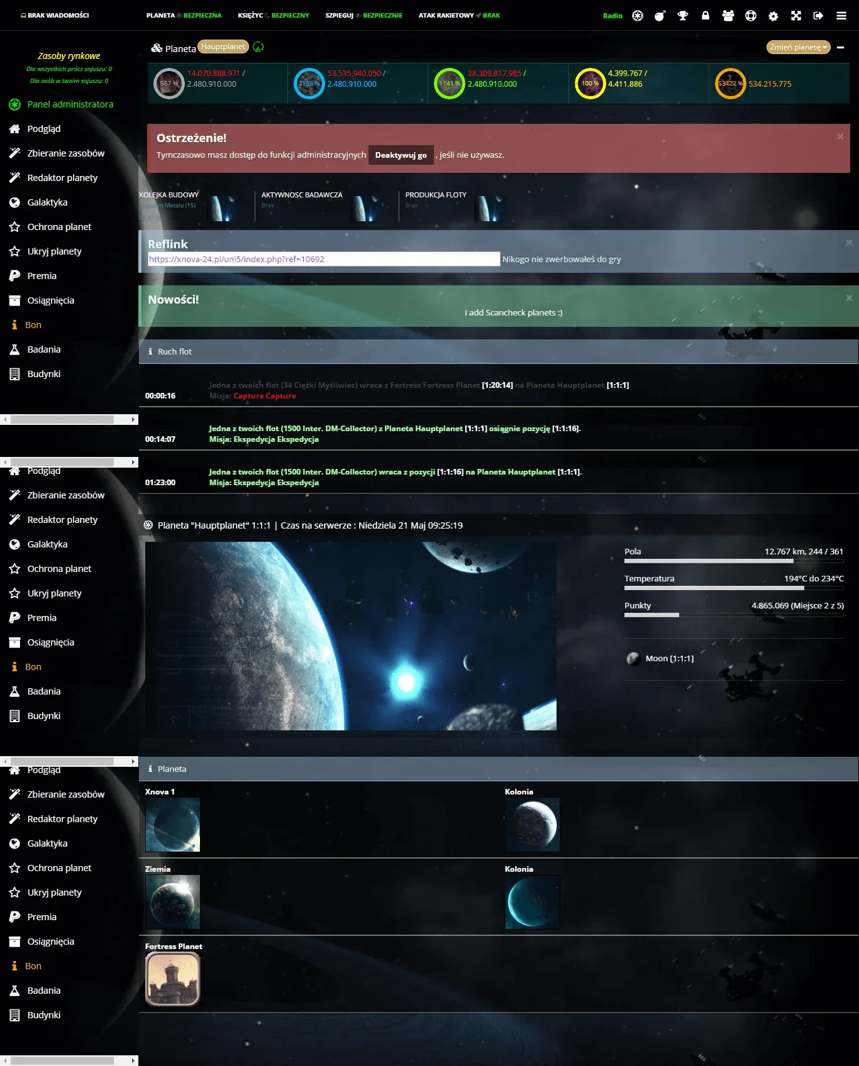Select the Ziemia planet thumbnail
The width and height of the screenshot is (859, 1066).
(172, 902)
